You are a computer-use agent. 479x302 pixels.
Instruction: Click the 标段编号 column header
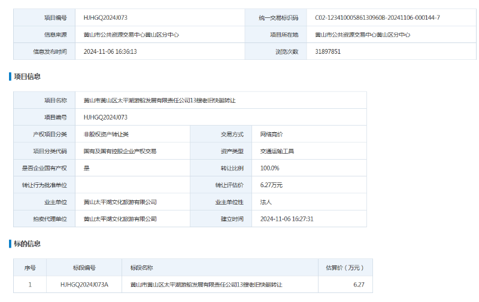pyautogui.click(x=84, y=268)
